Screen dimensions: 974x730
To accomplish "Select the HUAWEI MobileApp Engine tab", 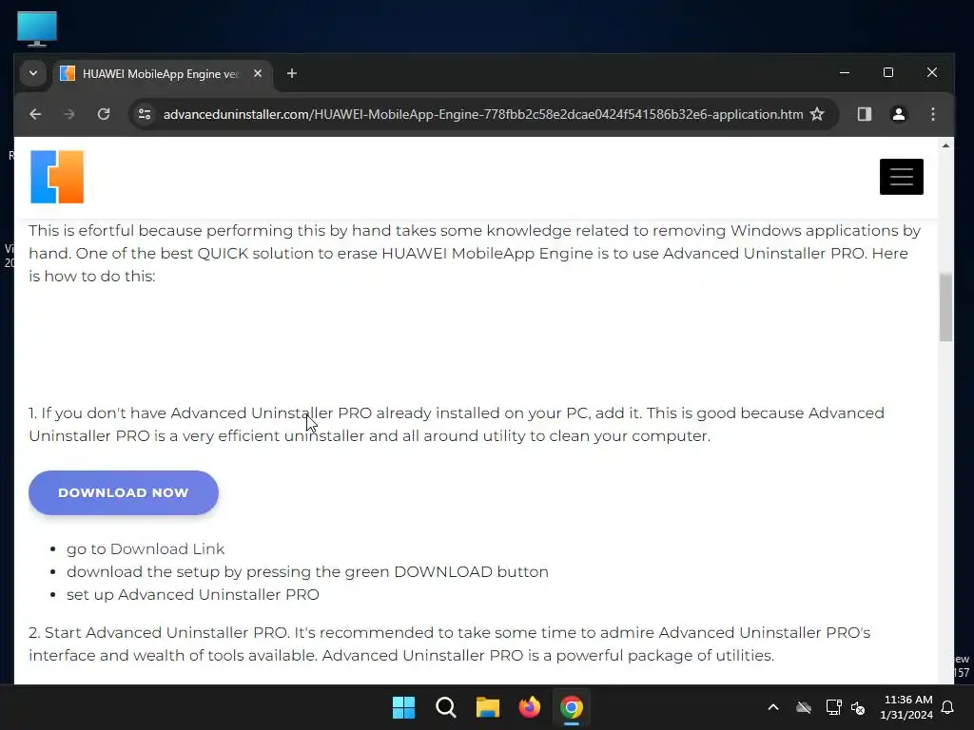I will (x=160, y=74).
